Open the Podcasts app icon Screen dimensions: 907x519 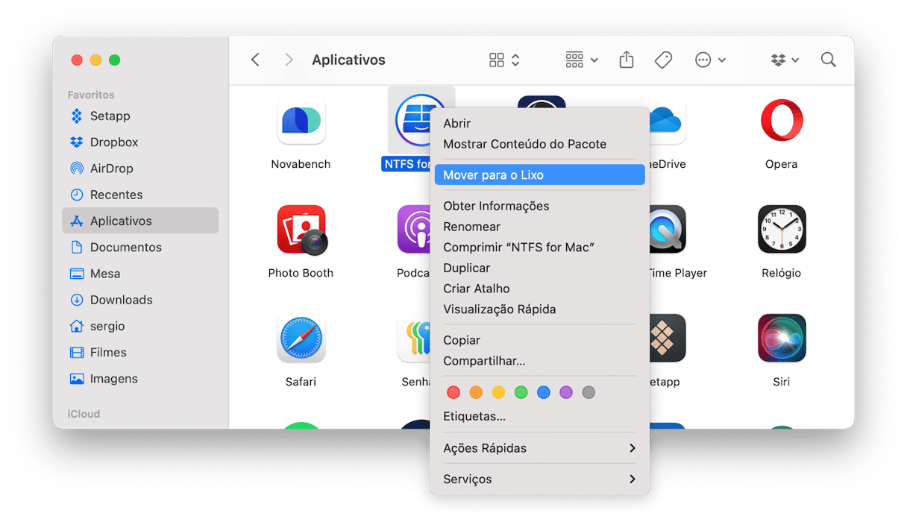pos(415,230)
